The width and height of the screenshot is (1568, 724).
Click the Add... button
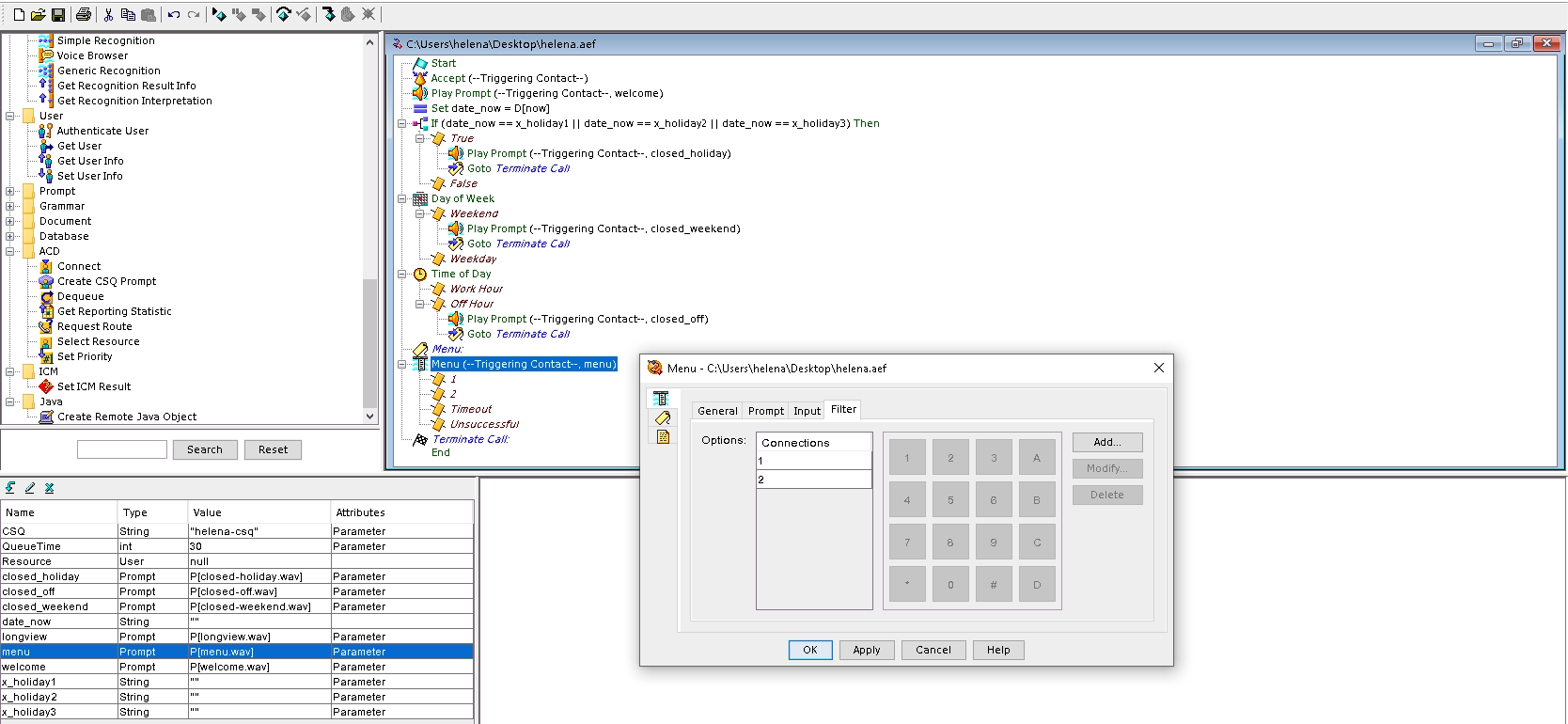coord(1106,442)
